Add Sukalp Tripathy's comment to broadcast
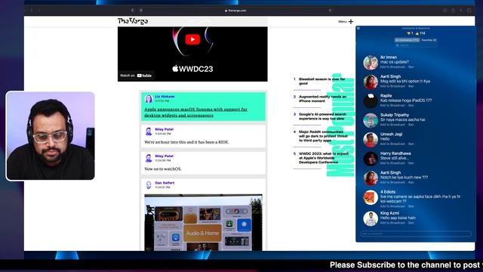This screenshot has width=483, height=272. (x=392, y=125)
